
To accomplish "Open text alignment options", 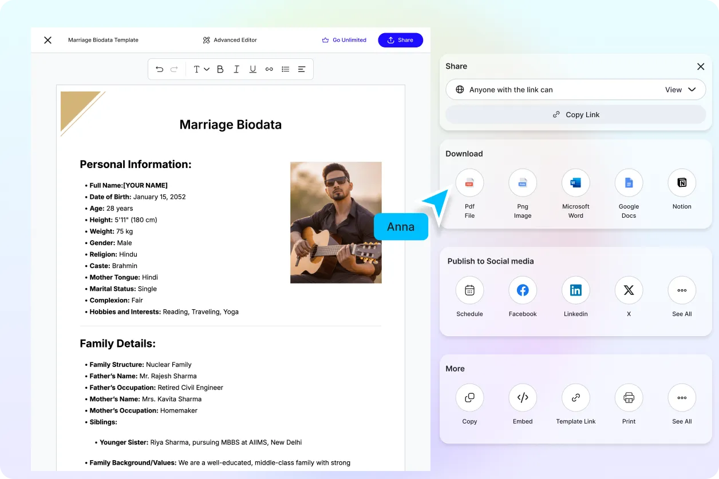I will pos(302,69).
